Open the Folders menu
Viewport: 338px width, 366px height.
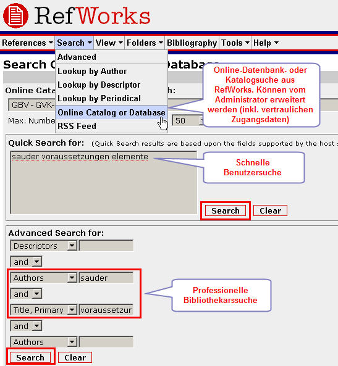pyautogui.click(x=145, y=43)
